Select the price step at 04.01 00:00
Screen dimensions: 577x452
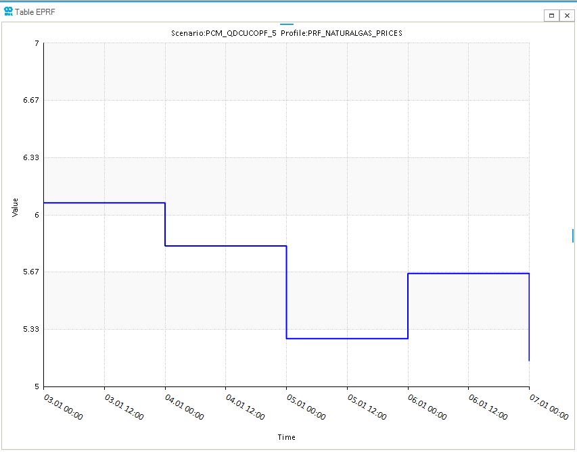tap(165, 223)
